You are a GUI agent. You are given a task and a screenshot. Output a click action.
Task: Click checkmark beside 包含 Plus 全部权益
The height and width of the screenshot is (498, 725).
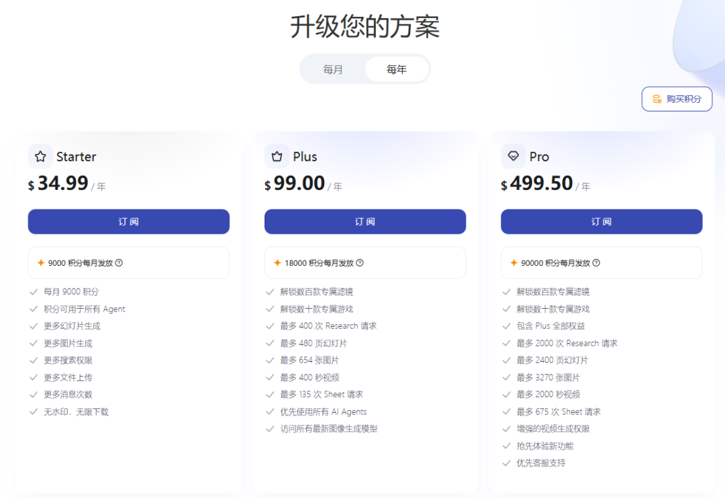[506, 326]
